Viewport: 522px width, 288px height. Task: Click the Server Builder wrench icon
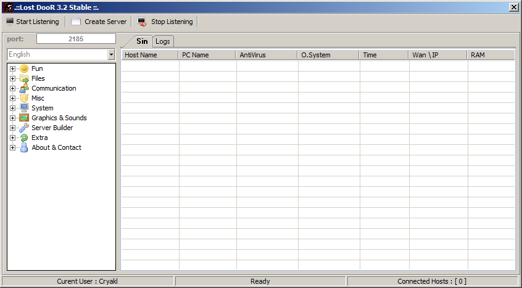coord(24,128)
